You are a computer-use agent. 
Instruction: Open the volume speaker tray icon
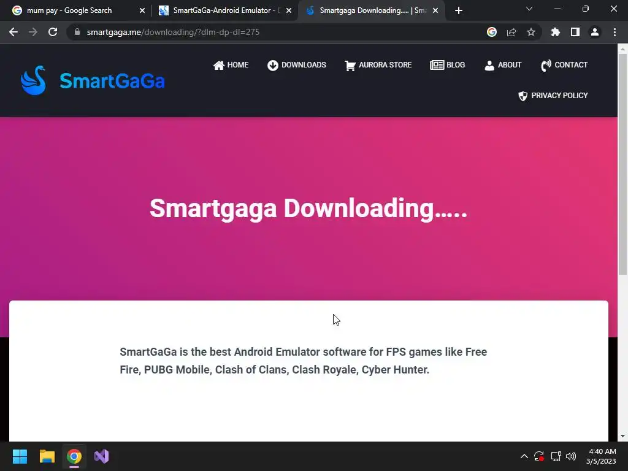571,456
